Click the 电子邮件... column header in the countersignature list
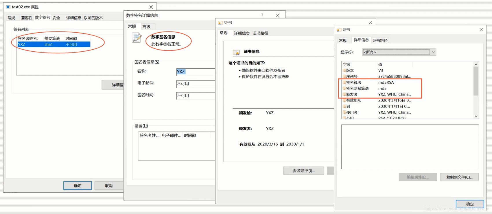This screenshot has height=214, width=492. [x=171, y=135]
